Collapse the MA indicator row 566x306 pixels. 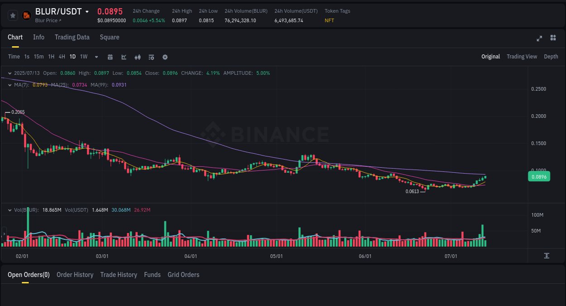tap(10, 85)
